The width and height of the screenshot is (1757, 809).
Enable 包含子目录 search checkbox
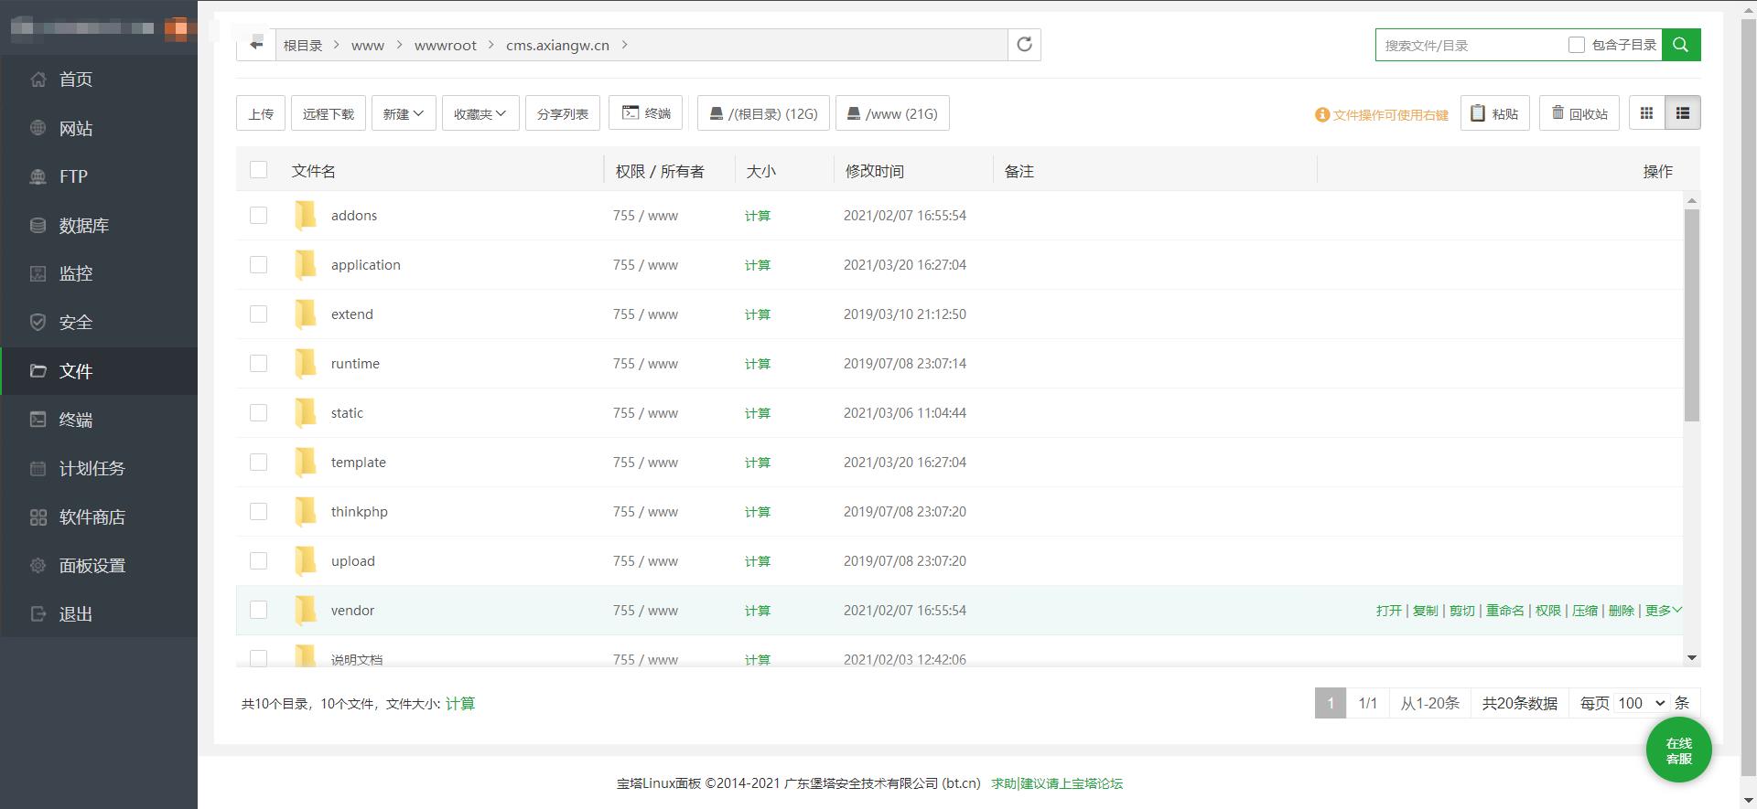[x=1576, y=45]
